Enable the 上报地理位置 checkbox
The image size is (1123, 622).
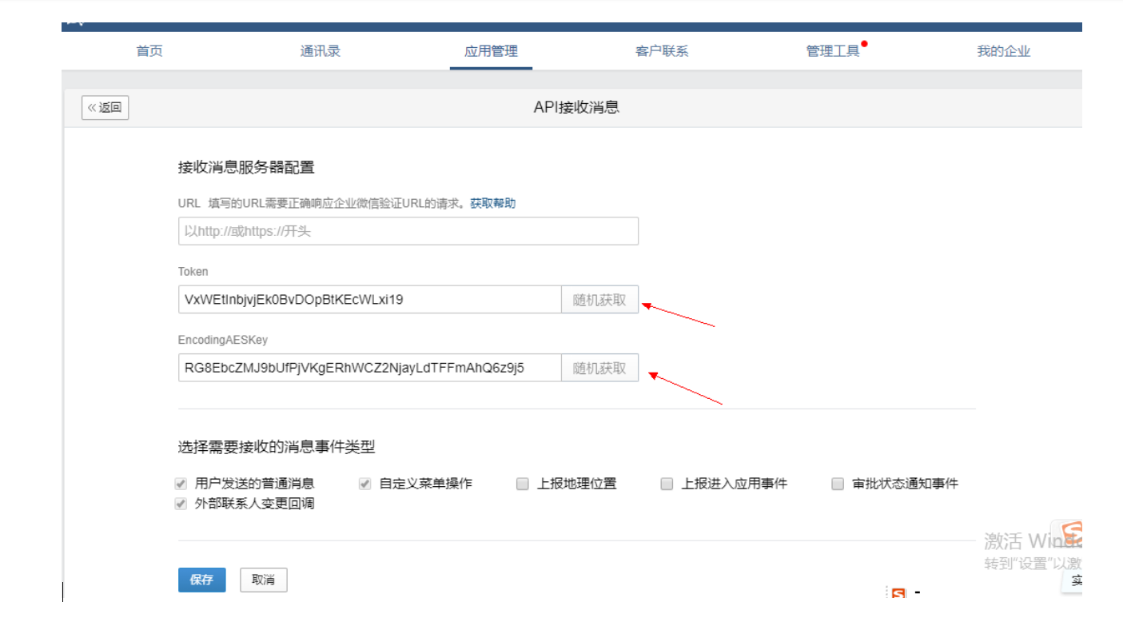click(523, 484)
